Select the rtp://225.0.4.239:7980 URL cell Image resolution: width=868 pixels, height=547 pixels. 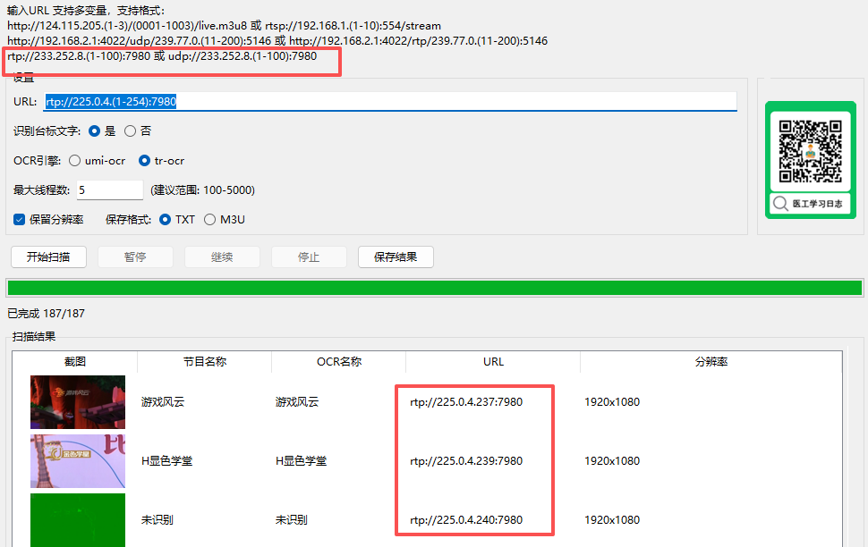(x=466, y=461)
